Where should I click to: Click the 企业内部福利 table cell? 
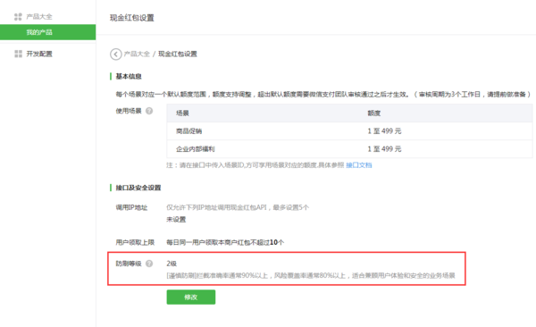195,149
